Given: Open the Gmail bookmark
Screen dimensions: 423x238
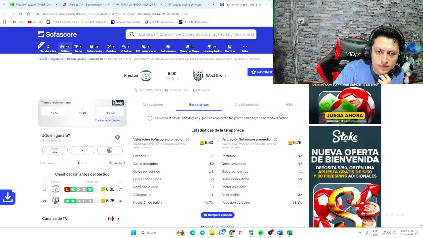Looking at the screenshot, I should tap(19, 22).
